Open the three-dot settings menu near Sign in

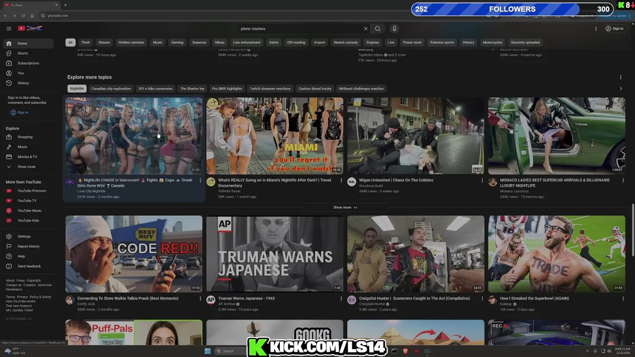coord(596,29)
